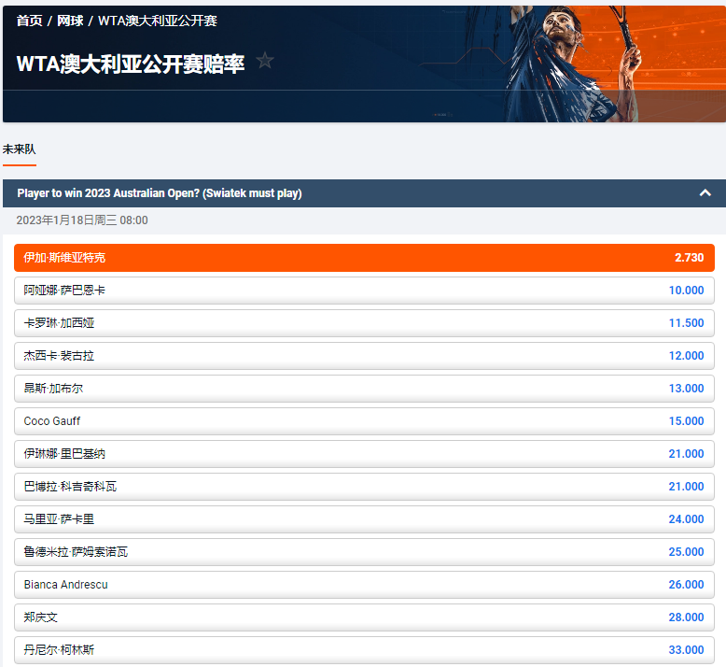The width and height of the screenshot is (726, 667).
Task: Select 昂斯·加布尔 at odds 13.000
Action: (364, 389)
